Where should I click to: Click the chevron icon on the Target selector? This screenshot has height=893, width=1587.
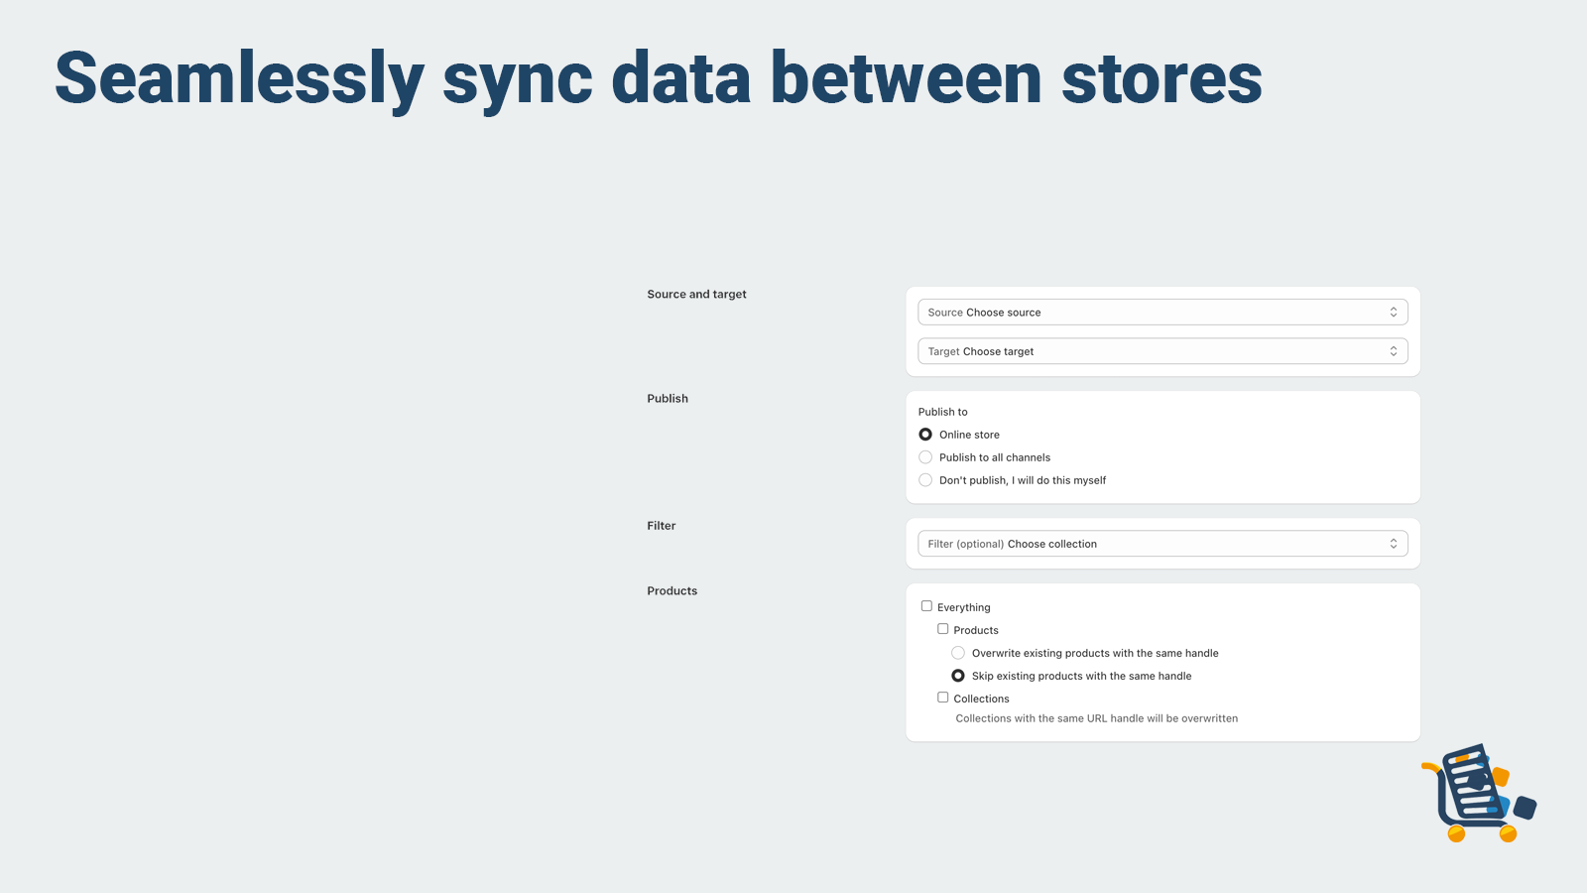1394,350
